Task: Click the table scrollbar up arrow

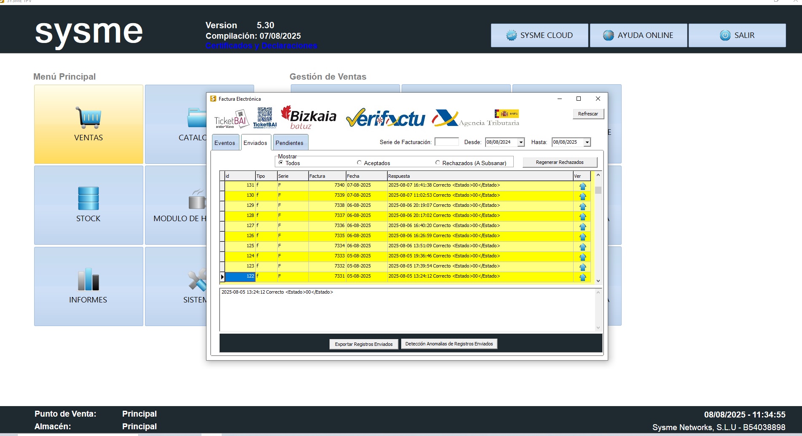Action: click(598, 175)
